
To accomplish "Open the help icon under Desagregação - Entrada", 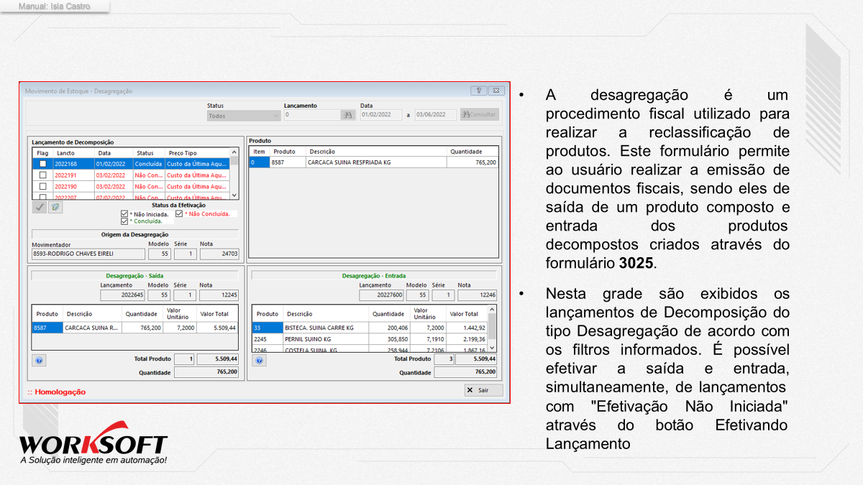I will 260,361.
